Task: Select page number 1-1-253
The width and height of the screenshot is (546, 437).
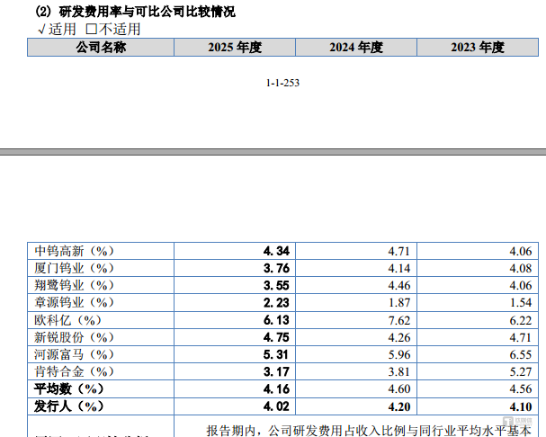Action: [282, 83]
